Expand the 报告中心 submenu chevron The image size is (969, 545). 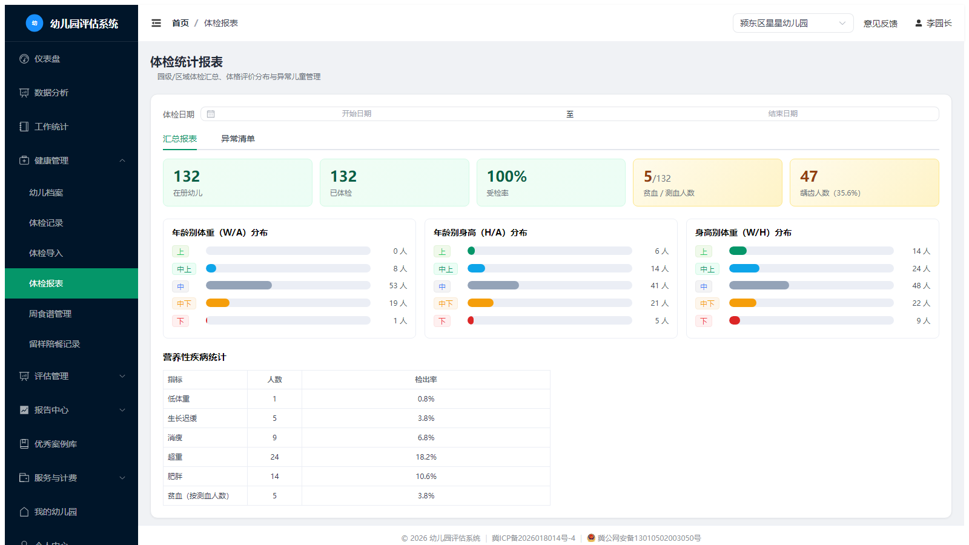122,410
